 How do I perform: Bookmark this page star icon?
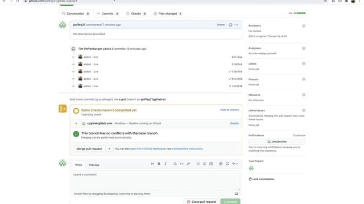(325, 1)
